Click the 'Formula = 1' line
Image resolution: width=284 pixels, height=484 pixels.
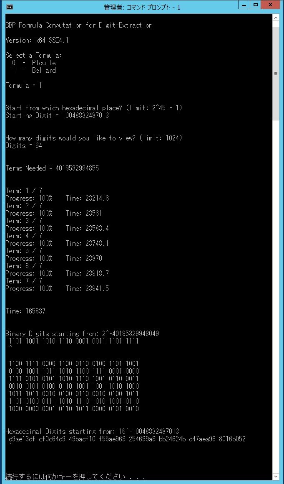tap(23, 86)
